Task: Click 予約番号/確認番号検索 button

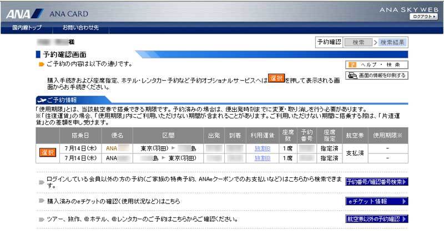Action: (x=376, y=182)
